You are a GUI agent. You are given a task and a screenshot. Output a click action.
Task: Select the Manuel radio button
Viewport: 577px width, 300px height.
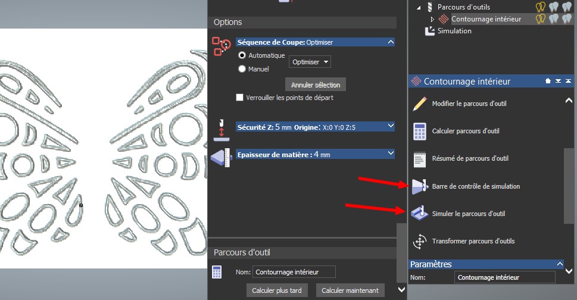(x=242, y=69)
